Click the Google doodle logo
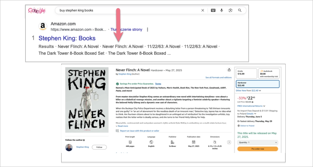Viewport: 313px width, 167px height. pyautogui.click(x=37, y=10)
